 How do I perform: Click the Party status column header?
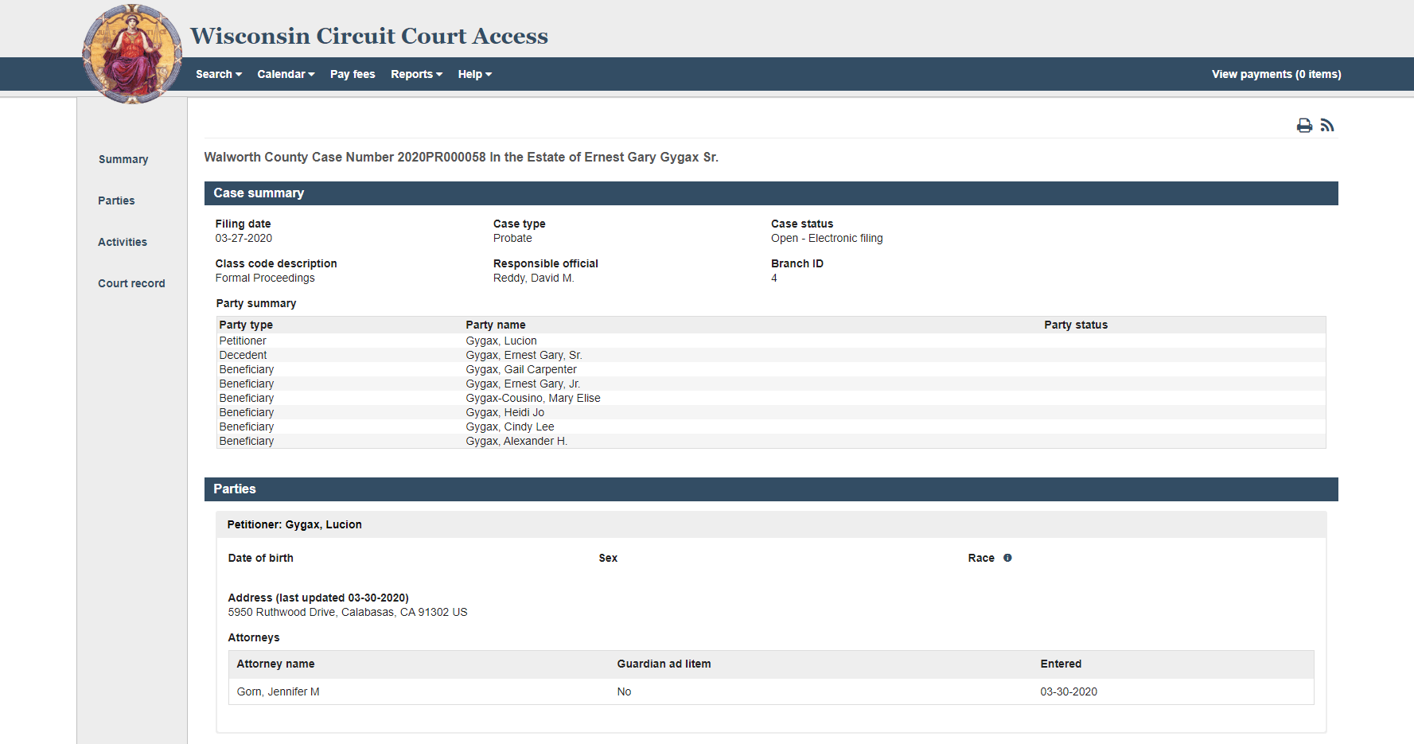click(x=1076, y=325)
